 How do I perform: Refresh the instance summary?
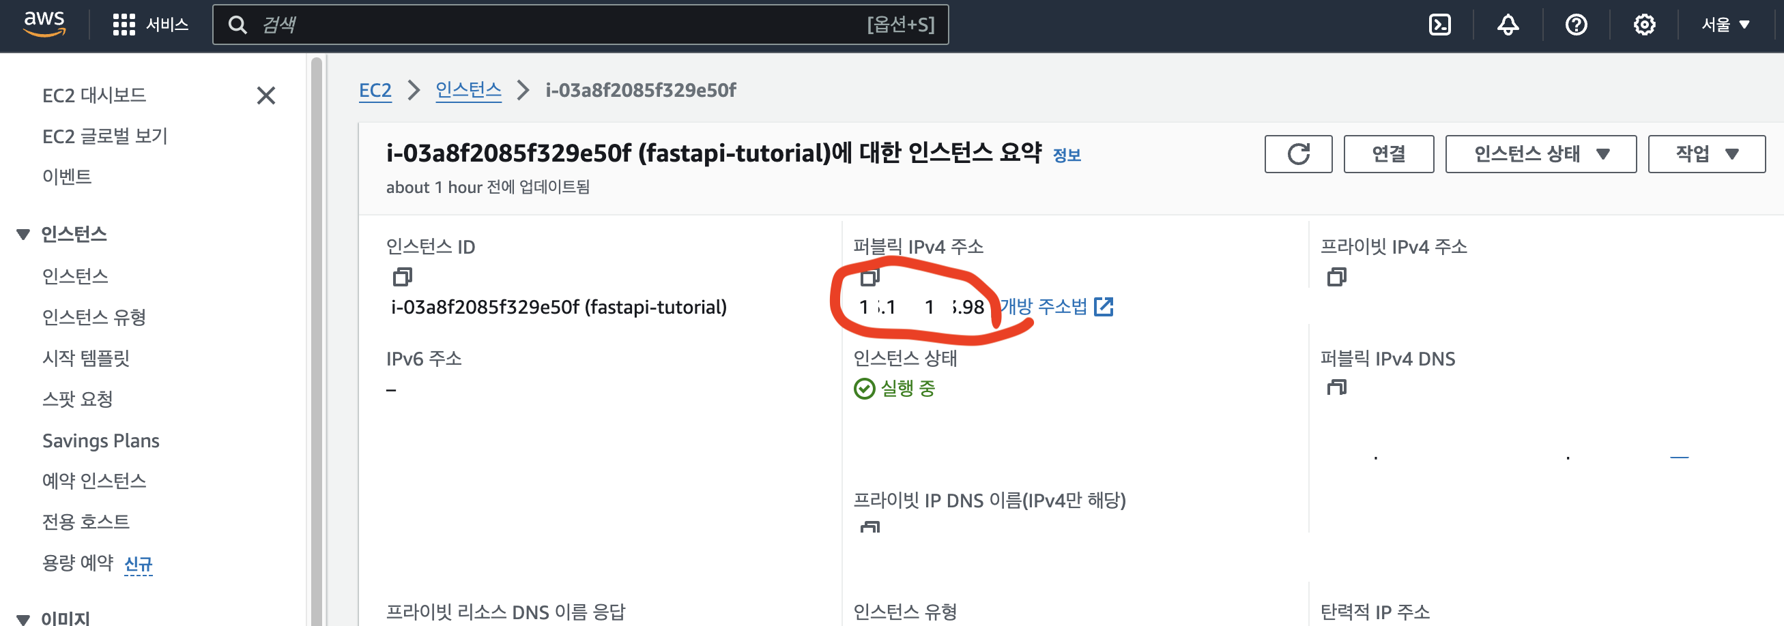1299,153
